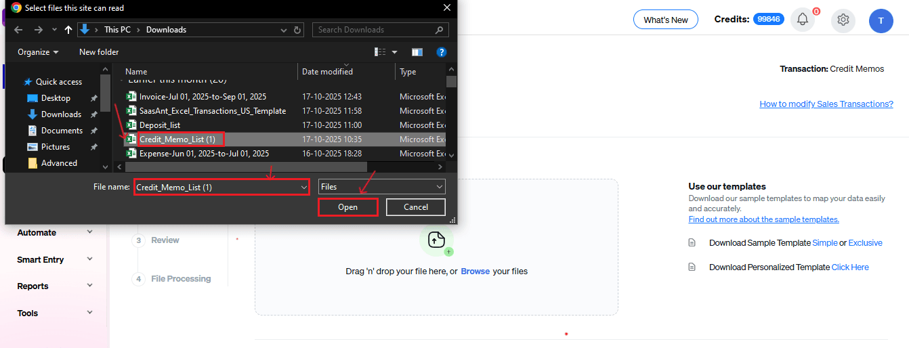909x348 pixels.
Task: Sort by Date modified column header
Action: coord(327,72)
